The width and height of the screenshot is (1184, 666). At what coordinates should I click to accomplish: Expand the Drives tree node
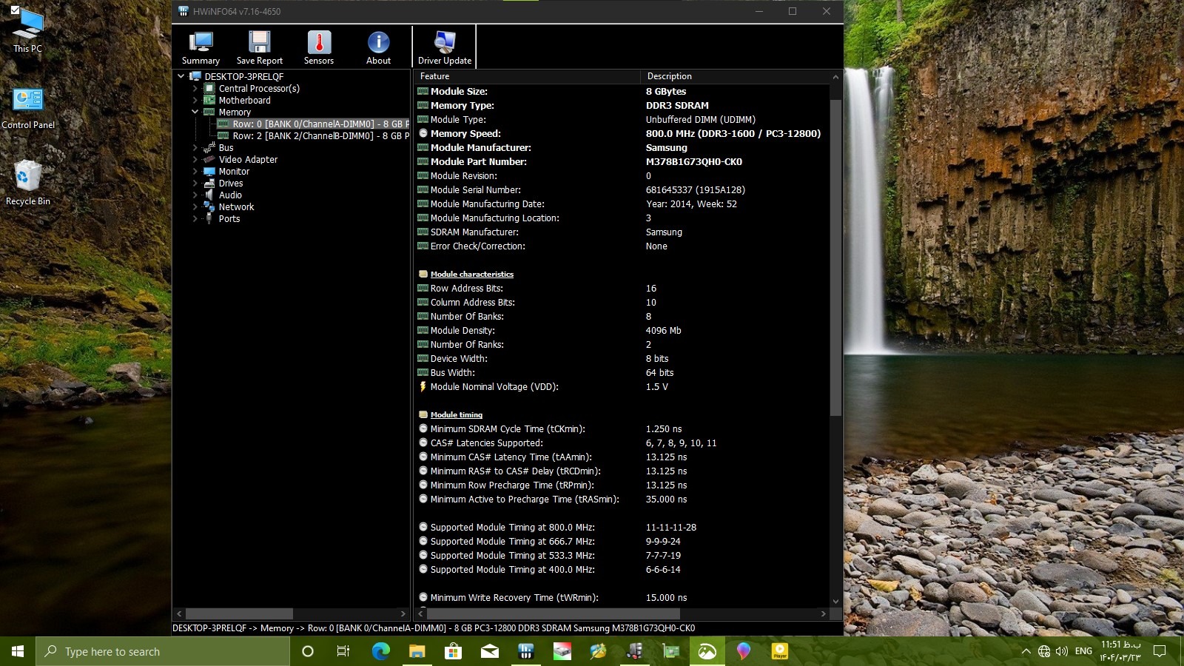pos(195,184)
